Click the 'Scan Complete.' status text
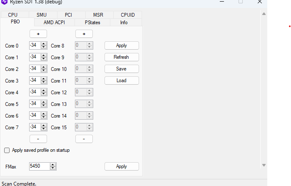This screenshot has height=186, width=291. point(19,184)
